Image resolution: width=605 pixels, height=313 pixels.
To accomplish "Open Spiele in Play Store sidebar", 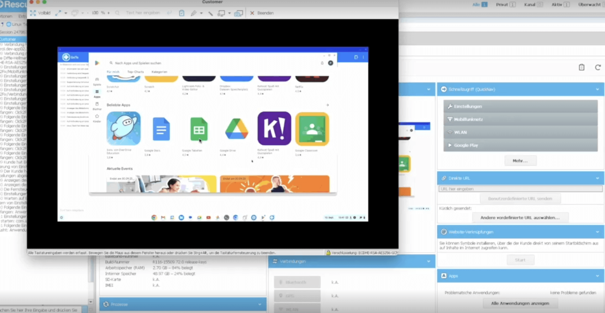I will coord(97,81).
